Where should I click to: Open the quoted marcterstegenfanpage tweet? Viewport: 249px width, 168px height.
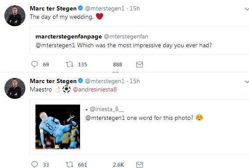coord(140,41)
